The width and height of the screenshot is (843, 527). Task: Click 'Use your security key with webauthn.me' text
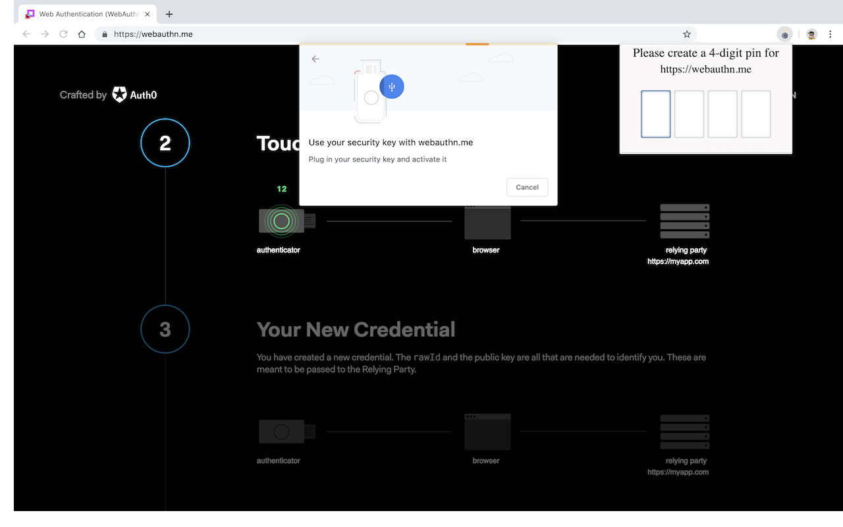tap(391, 142)
